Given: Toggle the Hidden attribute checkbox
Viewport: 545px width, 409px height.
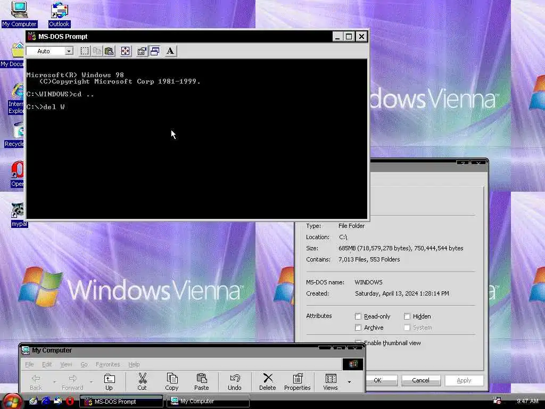Looking at the screenshot, I should pos(407,316).
